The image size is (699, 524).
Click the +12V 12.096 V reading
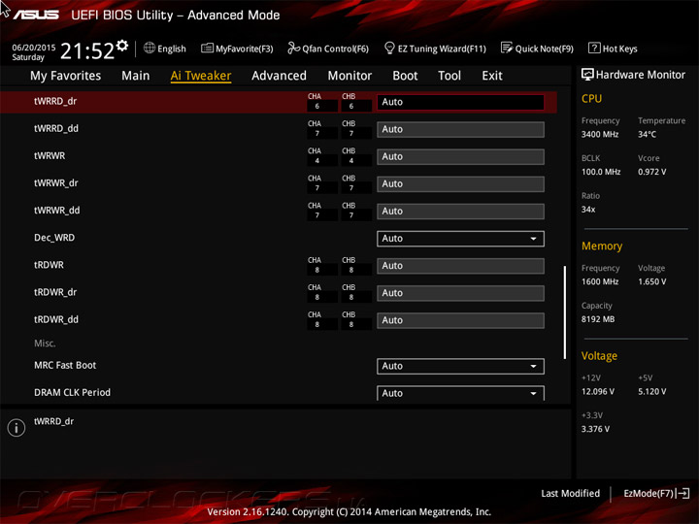(x=598, y=391)
